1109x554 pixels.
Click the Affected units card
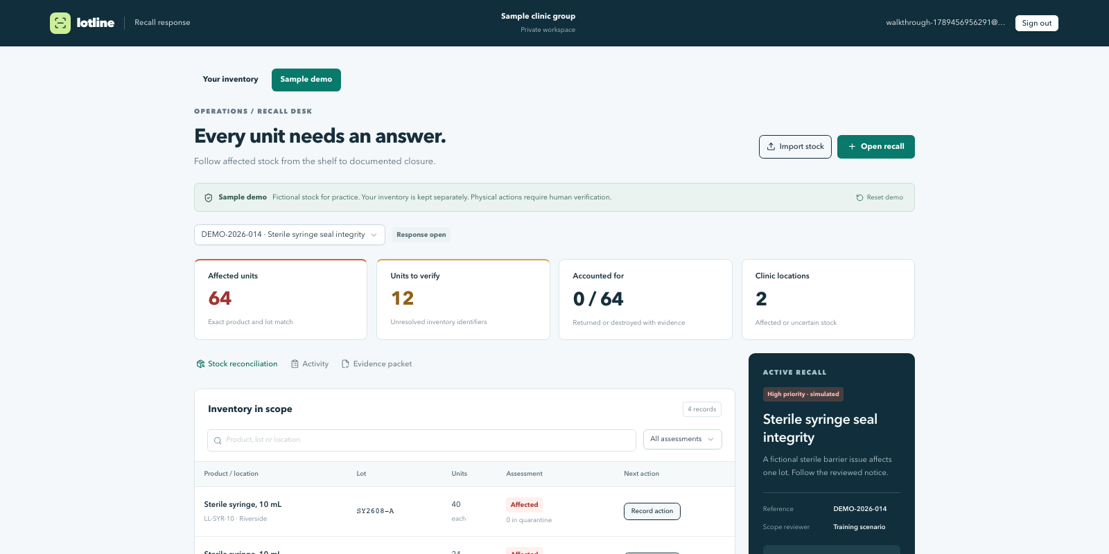pos(281,299)
